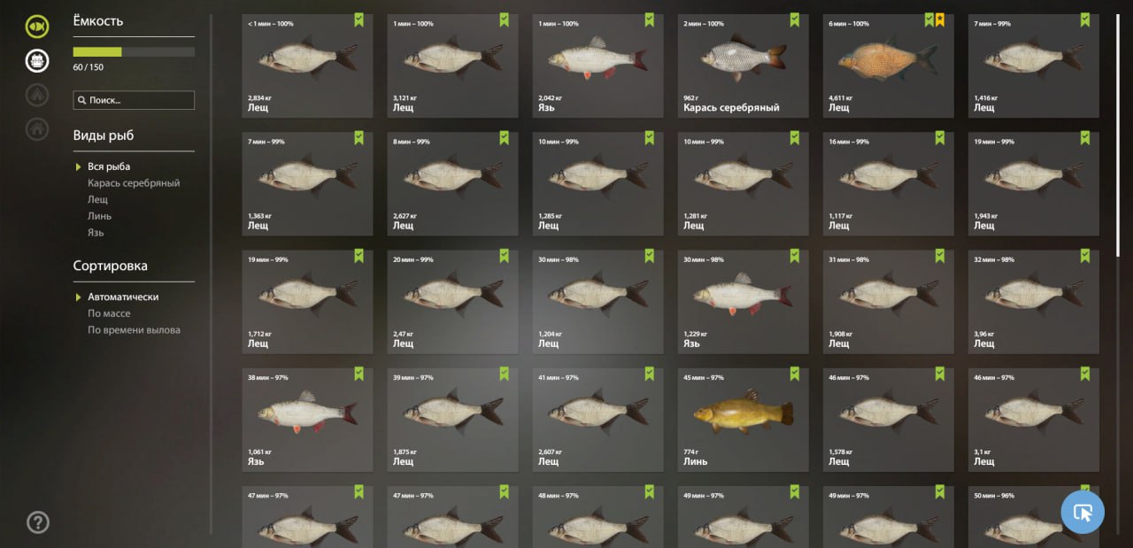
Task: Open the backpack inventory icon
Action: click(x=37, y=60)
